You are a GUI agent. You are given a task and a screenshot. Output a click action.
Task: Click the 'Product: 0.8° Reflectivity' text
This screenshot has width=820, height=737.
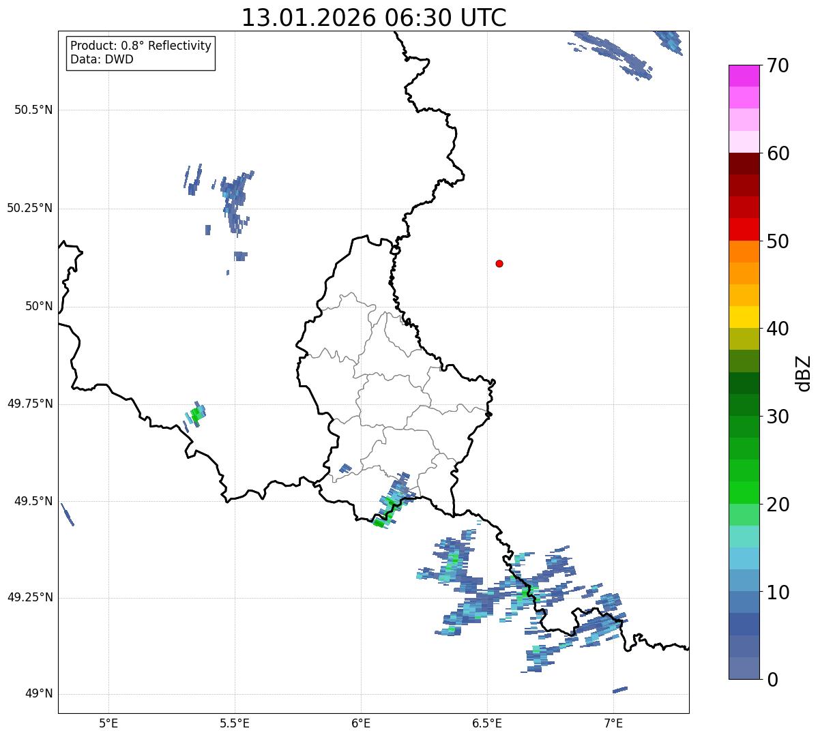click(x=141, y=46)
